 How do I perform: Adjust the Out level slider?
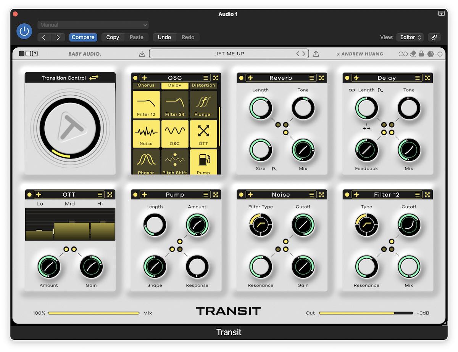366,313
